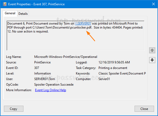Click the Event ID value 307
Screen dimensions: 158x116
(x=37, y=68)
